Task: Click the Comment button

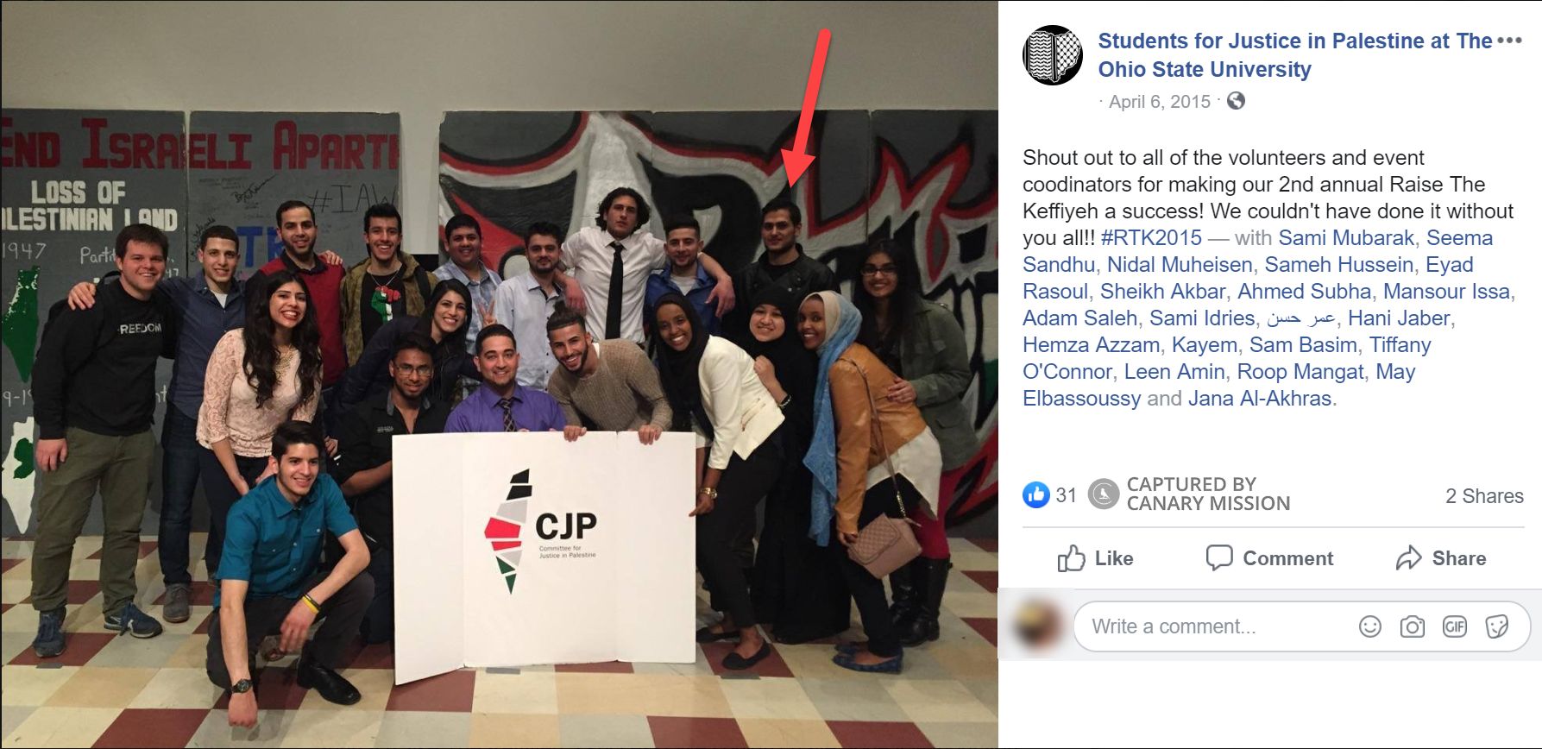Action: pos(1269,558)
